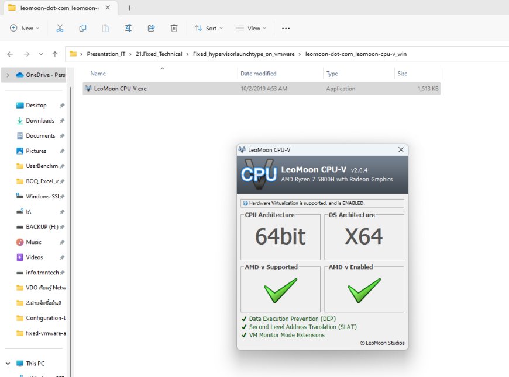Screen dimensions: 509x377
Task: Open Configuration-L folder in sidebar
Action: 46,318
